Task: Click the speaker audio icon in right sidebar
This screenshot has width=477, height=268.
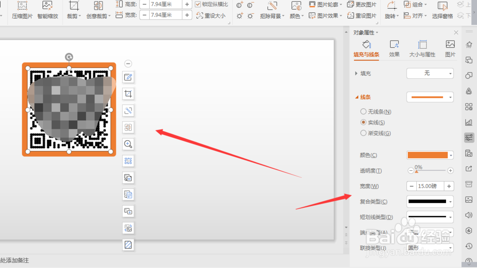Action: [x=469, y=215]
